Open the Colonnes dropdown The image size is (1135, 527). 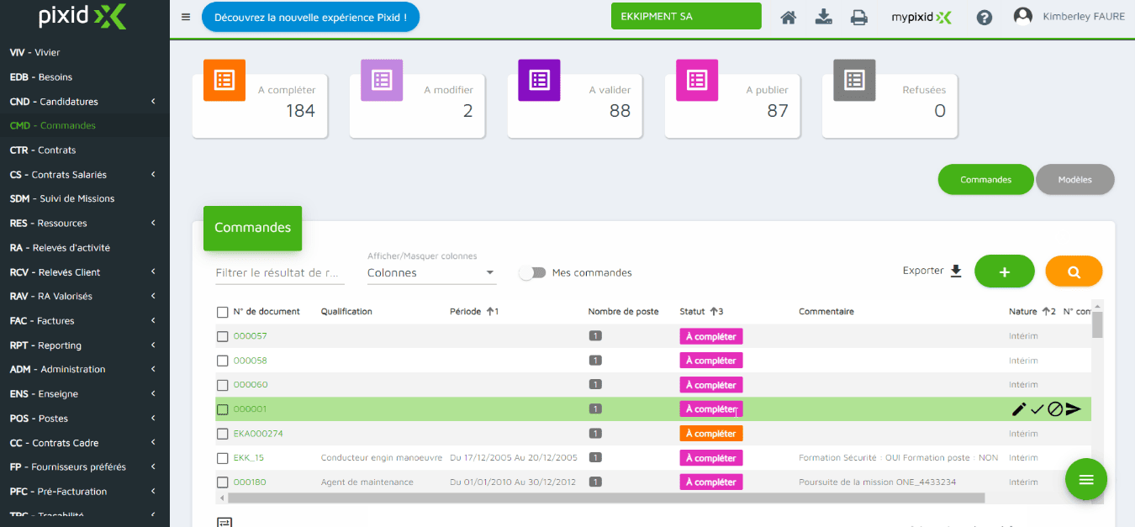(x=431, y=273)
